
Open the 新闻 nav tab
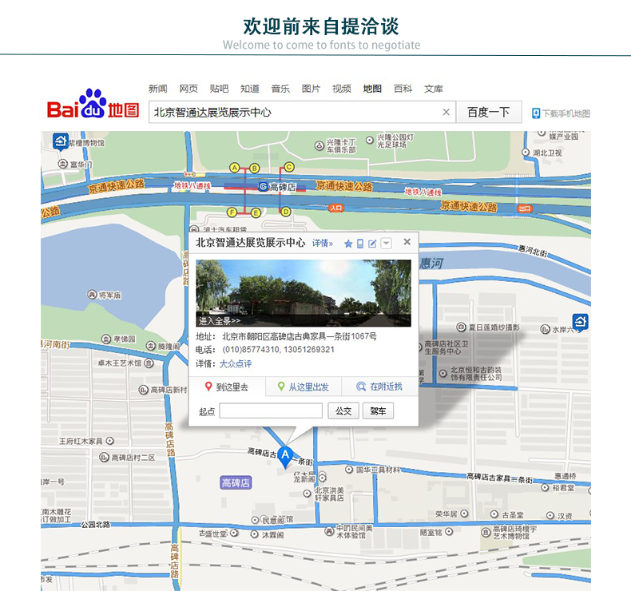pyautogui.click(x=158, y=89)
